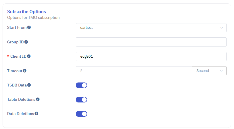The height and width of the screenshot is (129, 234).
Task: Click the Subscribe Options heading
Action: click(x=27, y=12)
